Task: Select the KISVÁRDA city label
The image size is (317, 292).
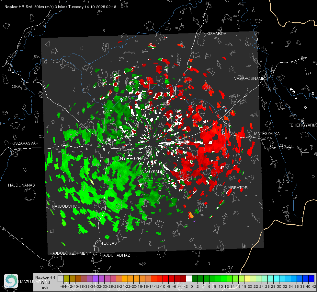Action: click(x=216, y=34)
